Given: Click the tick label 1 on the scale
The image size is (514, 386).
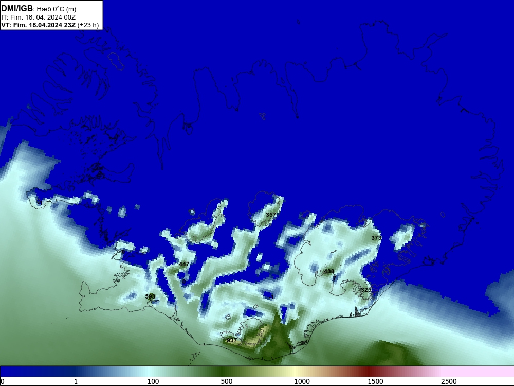Looking at the screenshot, I should point(76,381).
